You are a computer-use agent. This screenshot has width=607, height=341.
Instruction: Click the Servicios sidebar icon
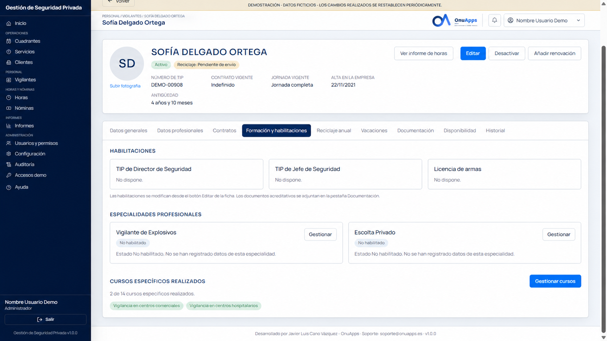(9, 52)
